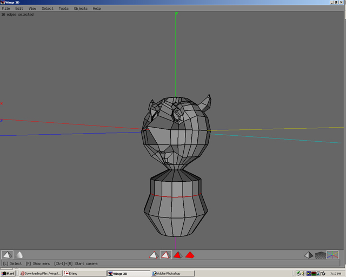Select edge selection mode pyramid icon
Viewport: 346px width, 277px height.
(x=166, y=255)
